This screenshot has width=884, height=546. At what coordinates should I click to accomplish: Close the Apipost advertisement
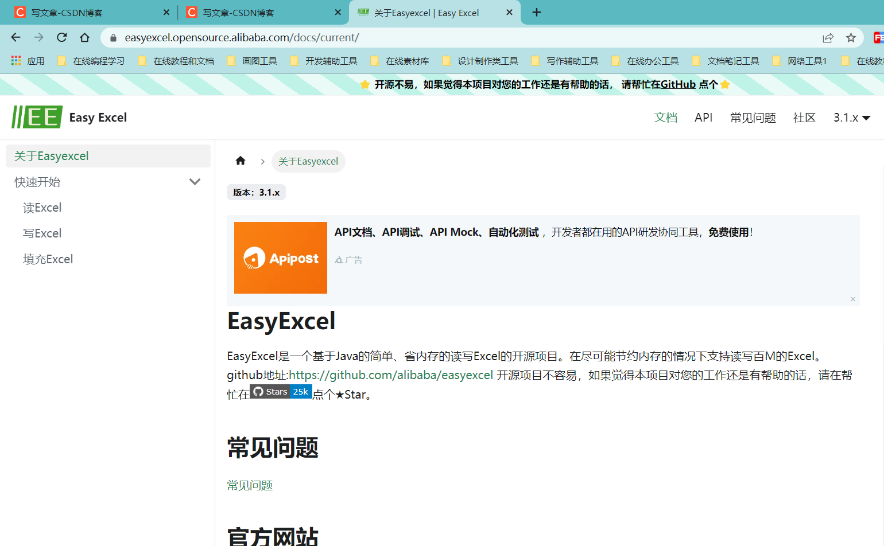tap(853, 299)
